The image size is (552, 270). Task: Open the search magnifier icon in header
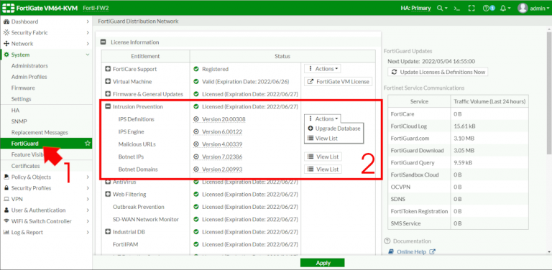(x=440, y=8)
